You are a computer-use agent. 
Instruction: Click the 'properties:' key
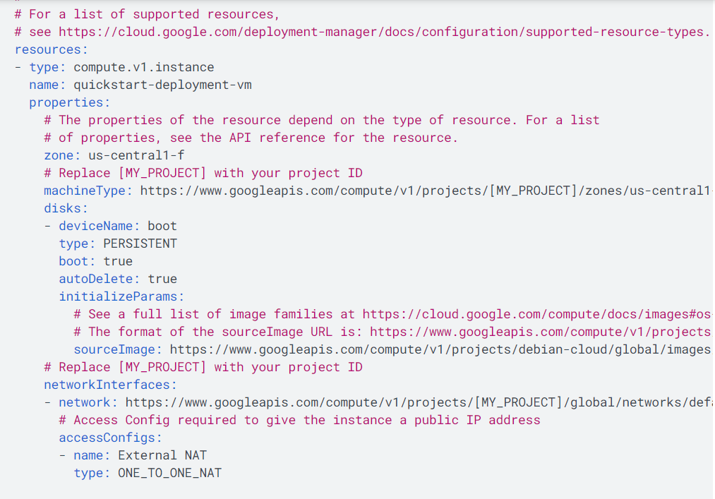(x=70, y=102)
